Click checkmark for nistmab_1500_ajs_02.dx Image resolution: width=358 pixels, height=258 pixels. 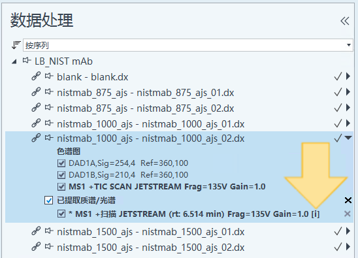point(338,247)
